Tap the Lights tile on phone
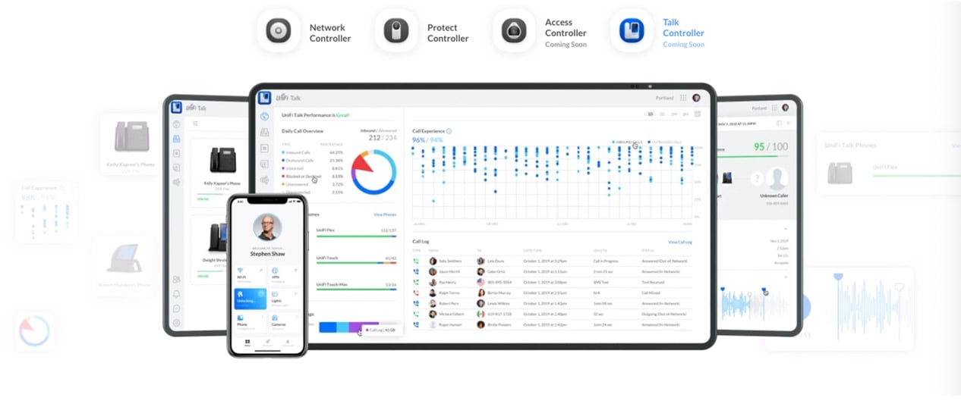The width and height of the screenshot is (961, 407). pyautogui.click(x=284, y=299)
